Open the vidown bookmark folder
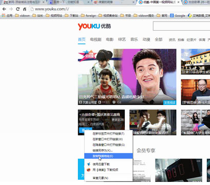Image resolution: width=210 pixels, height=185 pixels. pyautogui.click(x=23, y=15)
